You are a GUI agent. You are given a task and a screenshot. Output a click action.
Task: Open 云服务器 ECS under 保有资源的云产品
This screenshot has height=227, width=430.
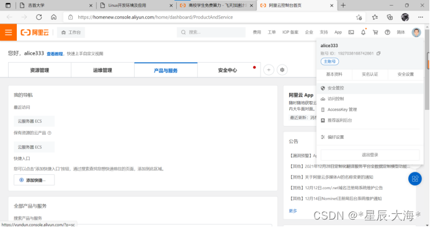point(34,147)
